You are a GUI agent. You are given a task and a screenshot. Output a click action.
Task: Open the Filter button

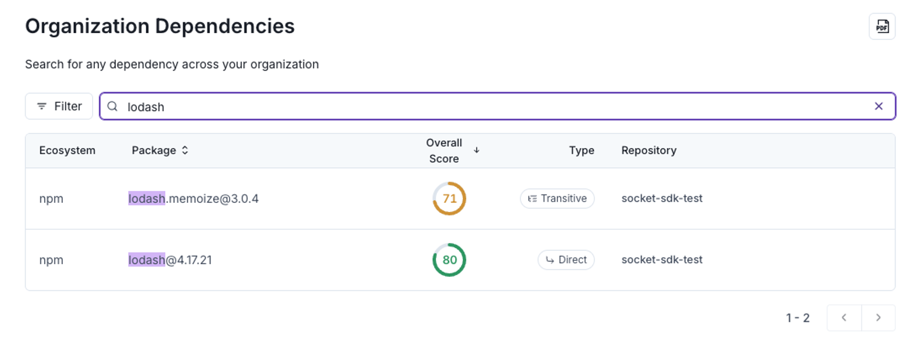(59, 106)
